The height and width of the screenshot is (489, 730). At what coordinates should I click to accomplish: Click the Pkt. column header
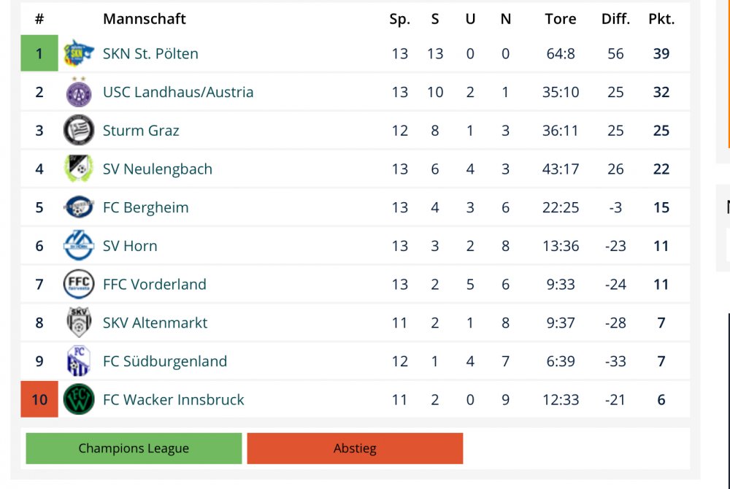click(x=661, y=19)
